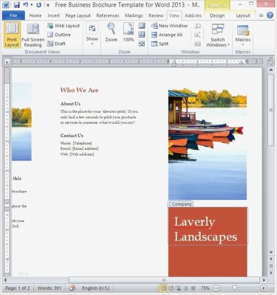Viewport: 277px width, 295px height.
Task: Click the zoom slider handle
Action: click(x=234, y=288)
